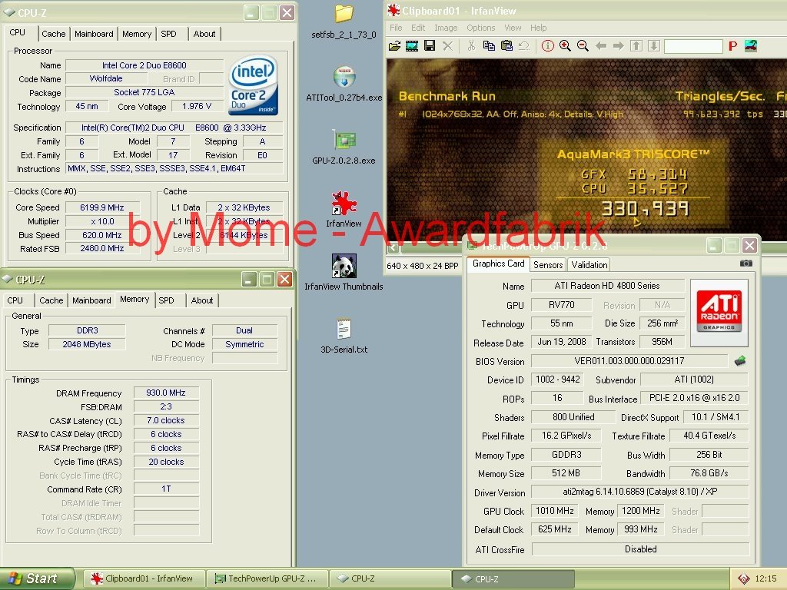Select the 3D-Serial.txt desktop file
This screenshot has width=787, height=590.
tap(344, 335)
